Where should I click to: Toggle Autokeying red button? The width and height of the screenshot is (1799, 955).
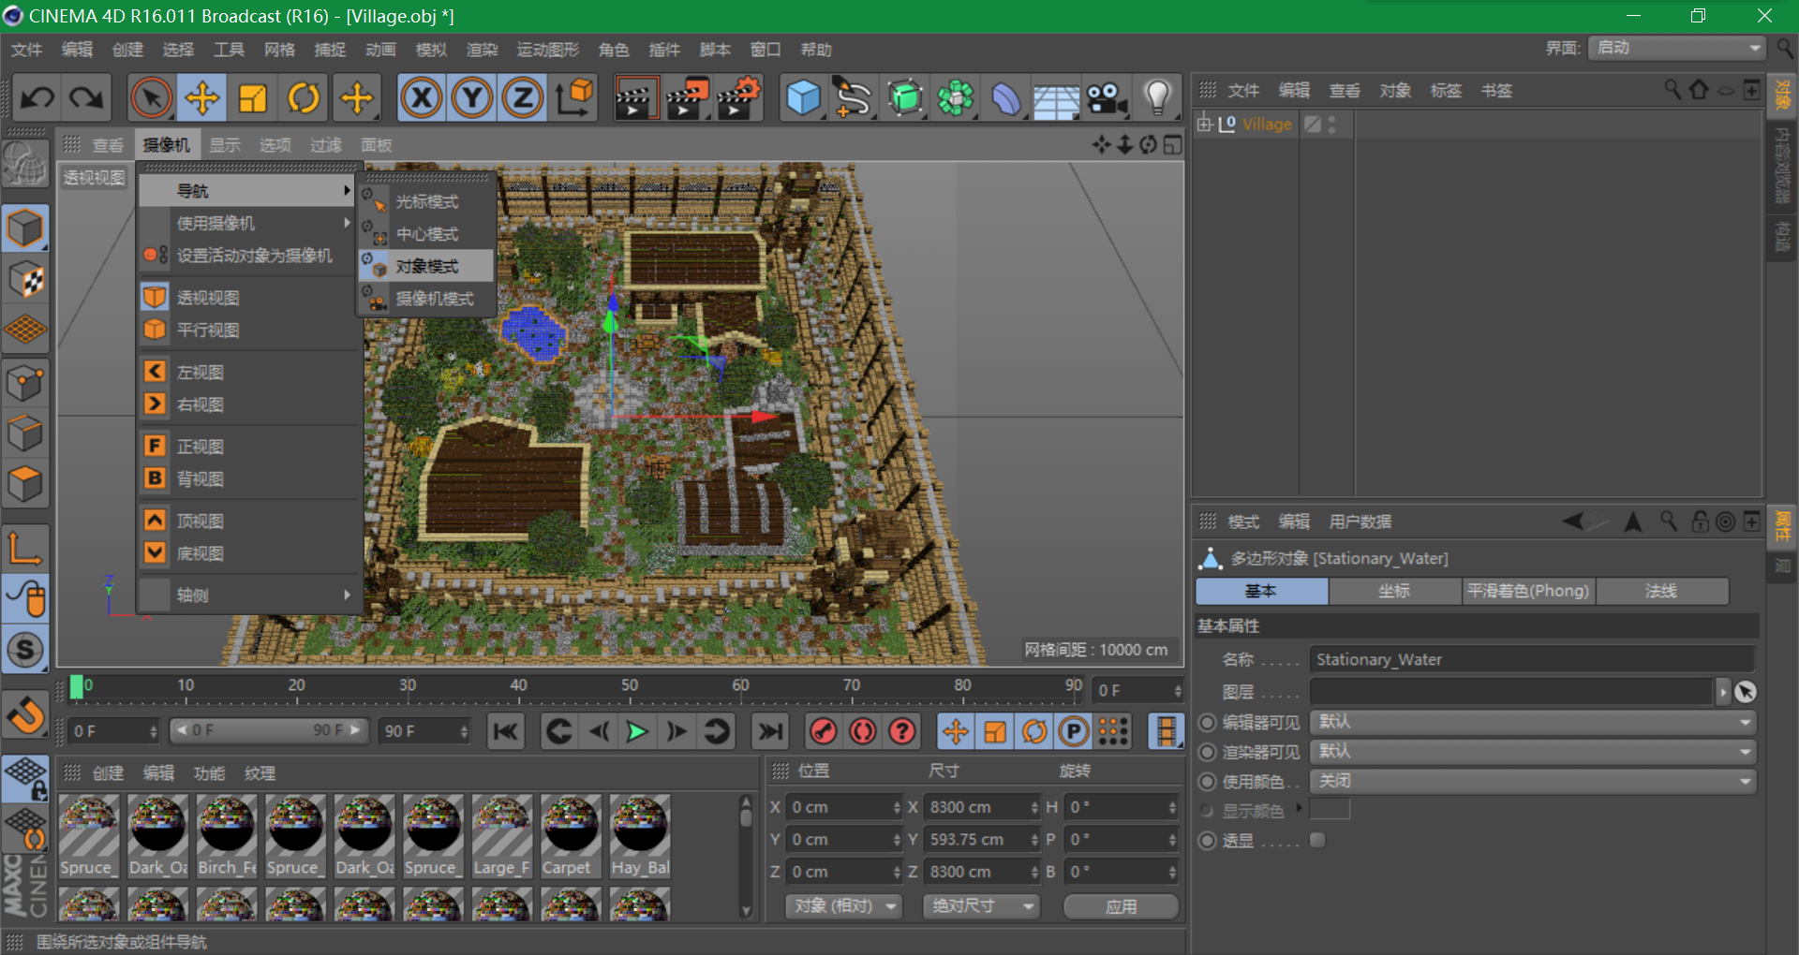coord(863,731)
